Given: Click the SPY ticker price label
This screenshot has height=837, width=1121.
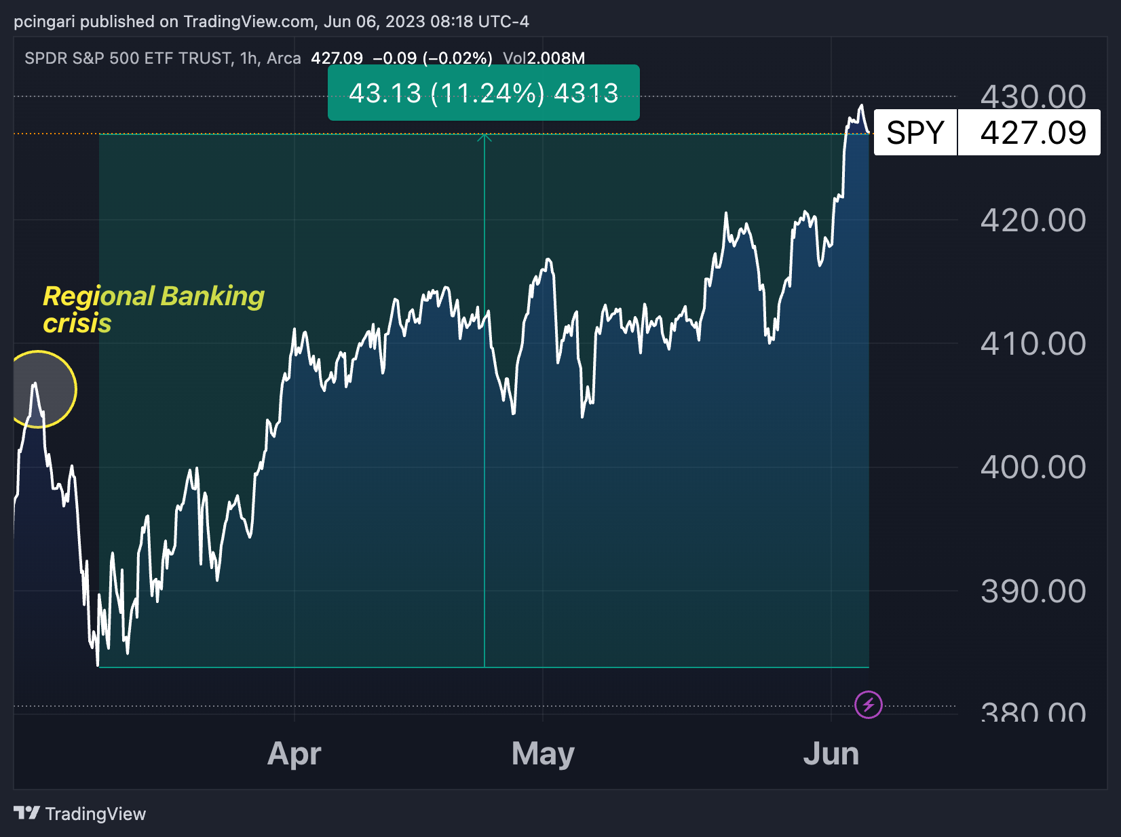Looking at the screenshot, I should [915, 132].
